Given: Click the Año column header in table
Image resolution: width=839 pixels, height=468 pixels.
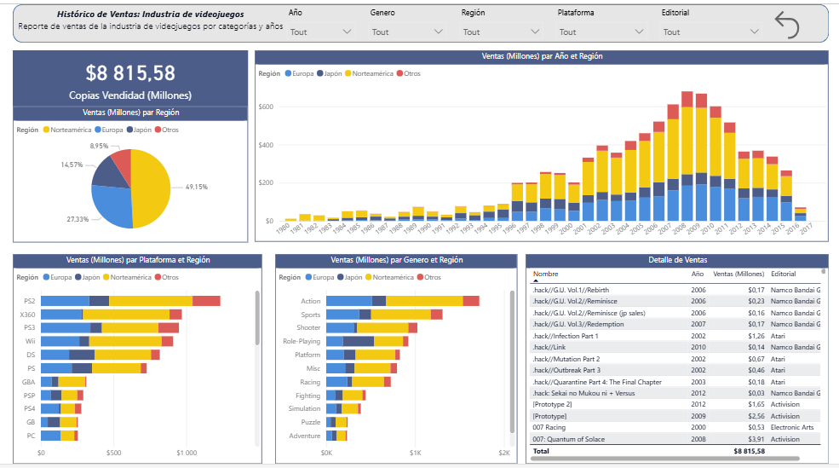Looking at the screenshot, I should pyautogui.click(x=698, y=274).
